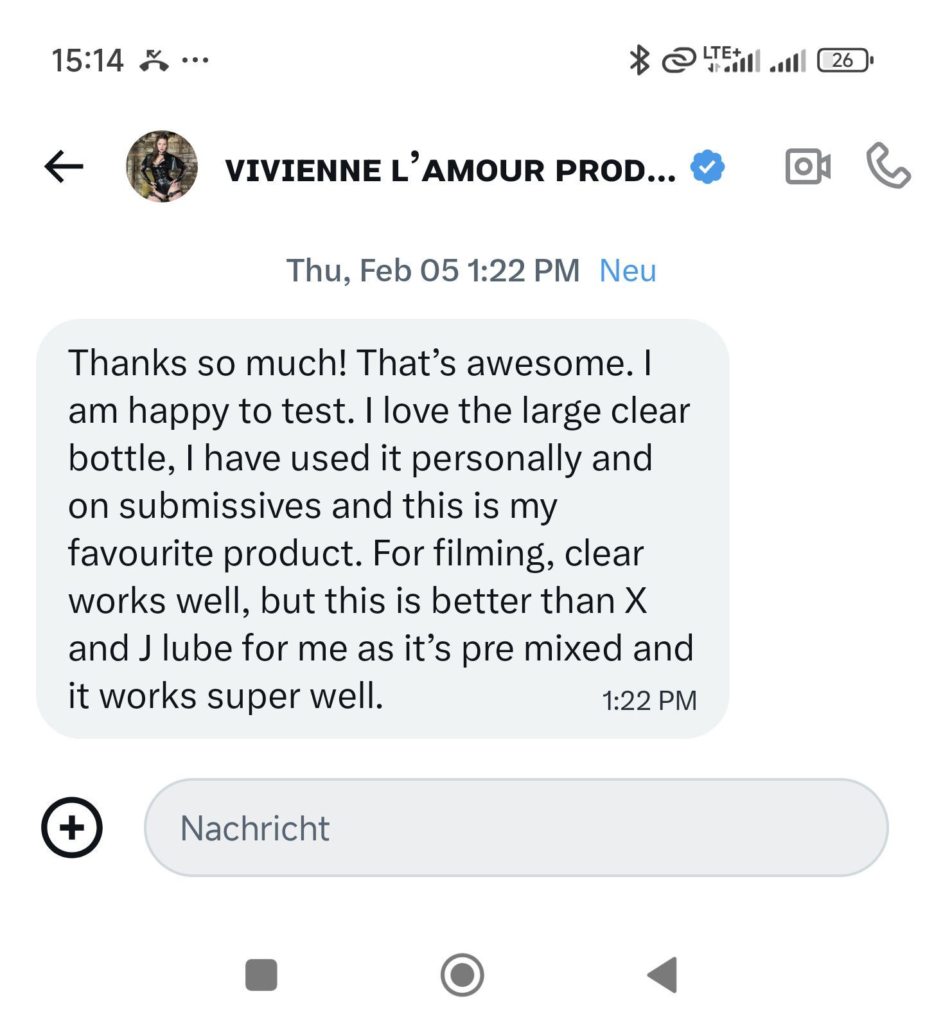This screenshot has height=1028, width=925.
Task: Tap the missed call status icon
Action: (x=154, y=60)
